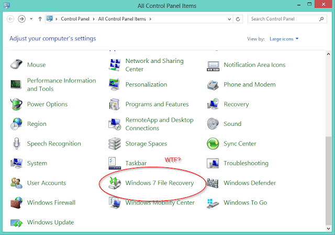This screenshot has height=235, width=335.
Task: Open the Storage Spaces label
Action: 146,144
